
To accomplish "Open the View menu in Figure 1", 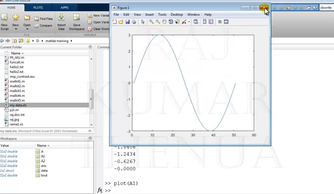I will 137,14.
